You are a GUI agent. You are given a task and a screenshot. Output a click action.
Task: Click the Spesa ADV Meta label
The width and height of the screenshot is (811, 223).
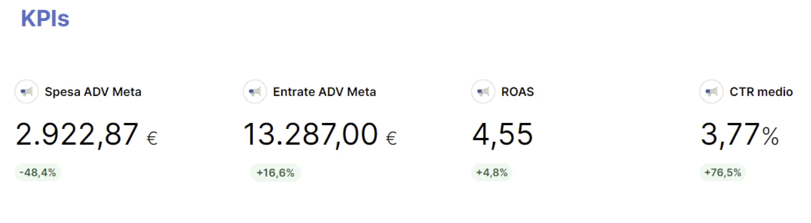click(x=93, y=92)
